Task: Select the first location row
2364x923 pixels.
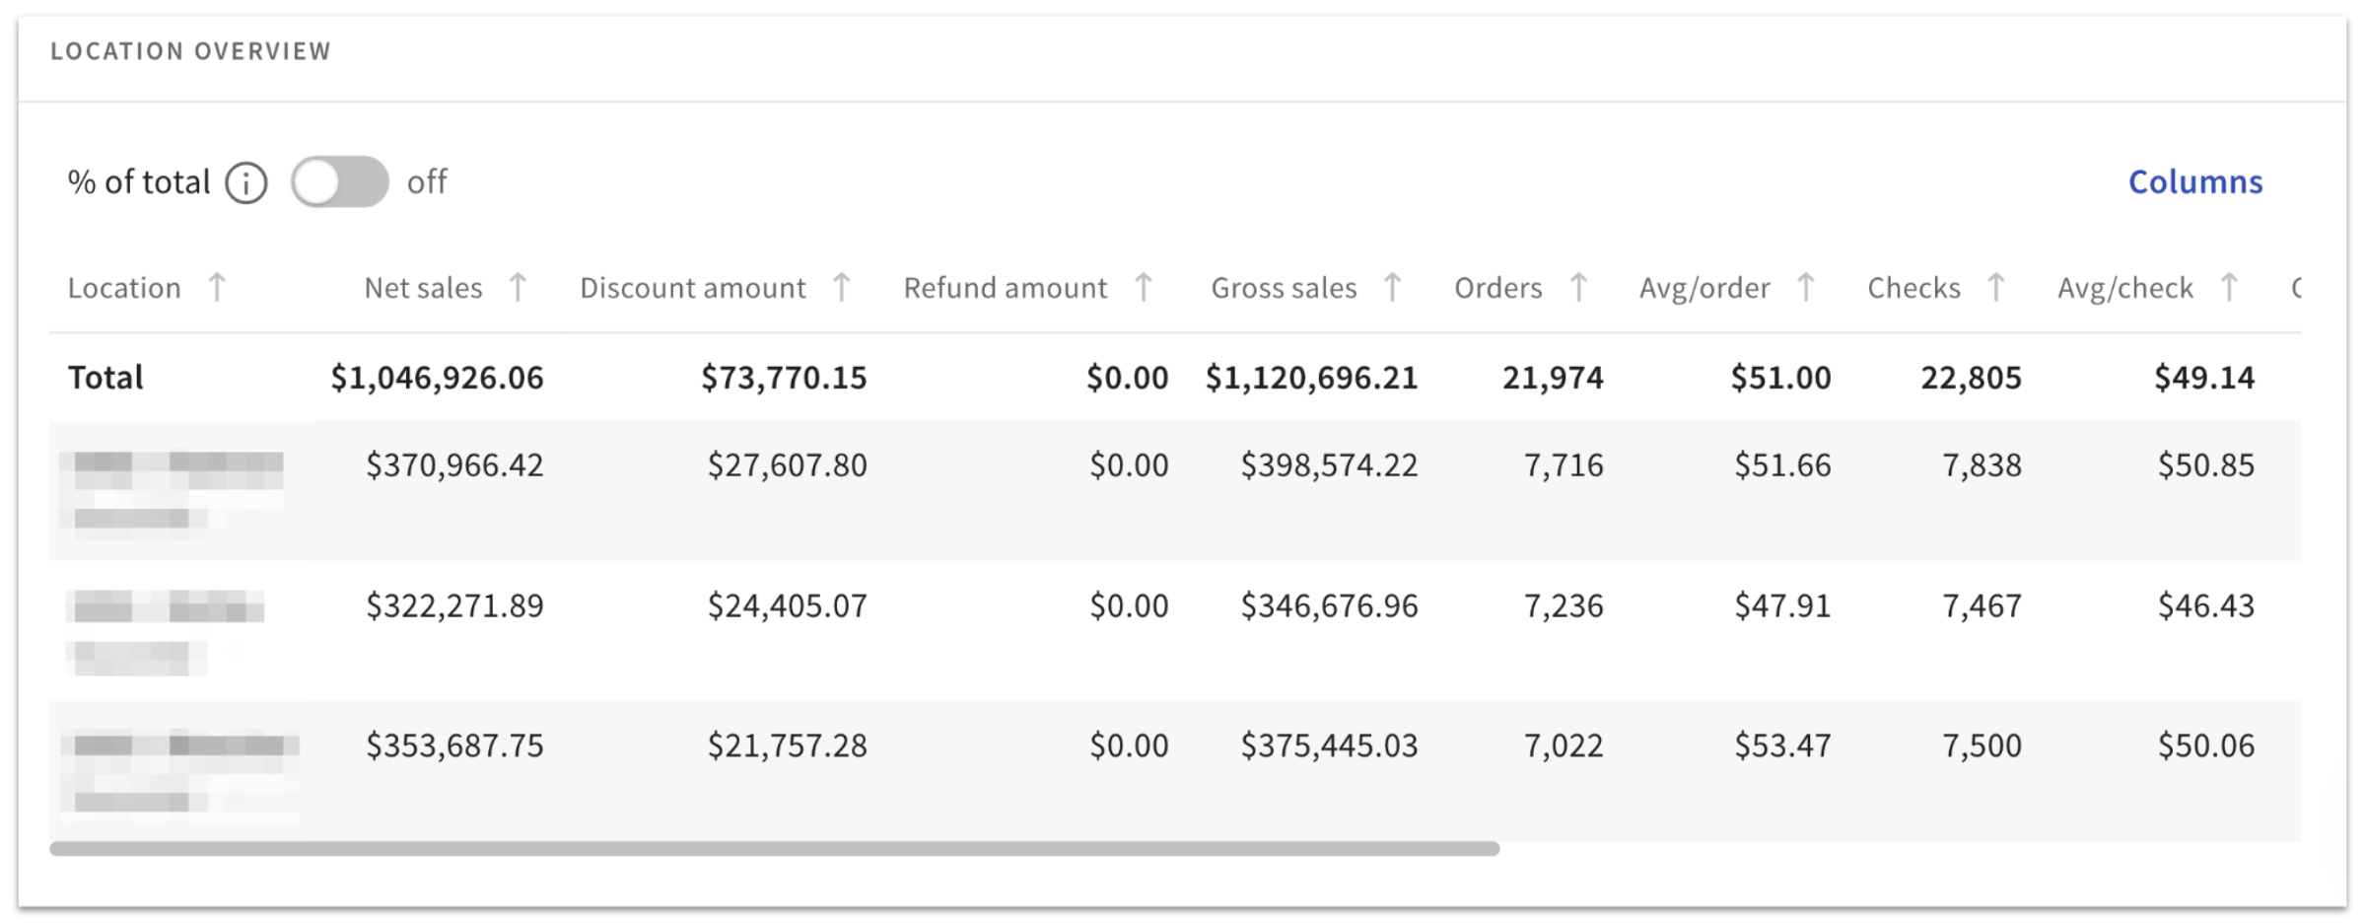Action: 690,490
